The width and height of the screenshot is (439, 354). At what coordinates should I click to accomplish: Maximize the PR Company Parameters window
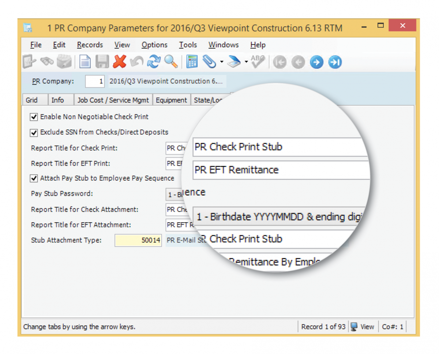(x=381, y=26)
